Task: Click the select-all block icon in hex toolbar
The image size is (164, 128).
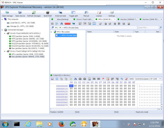Action: click(x=57, y=79)
